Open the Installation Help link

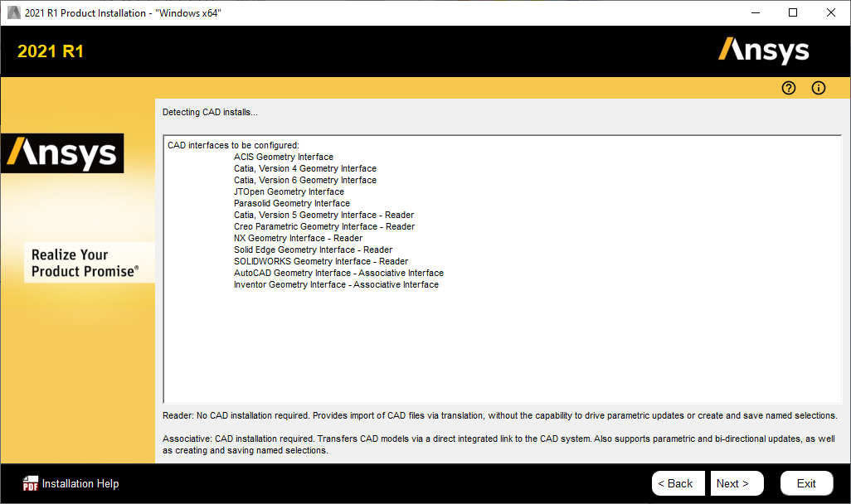click(x=80, y=484)
